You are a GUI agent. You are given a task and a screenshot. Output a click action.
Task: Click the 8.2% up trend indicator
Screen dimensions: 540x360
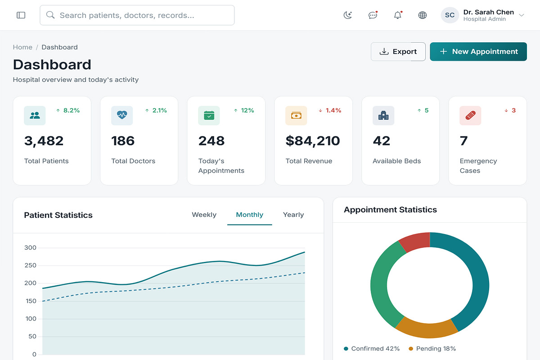pyautogui.click(x=67, y=110)
